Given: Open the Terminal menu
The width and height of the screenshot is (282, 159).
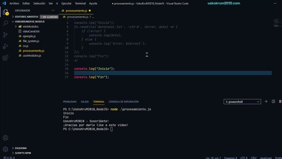Looking at the screenshot, I should [80, 4].
